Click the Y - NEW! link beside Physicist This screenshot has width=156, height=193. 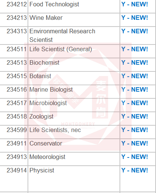135,170
